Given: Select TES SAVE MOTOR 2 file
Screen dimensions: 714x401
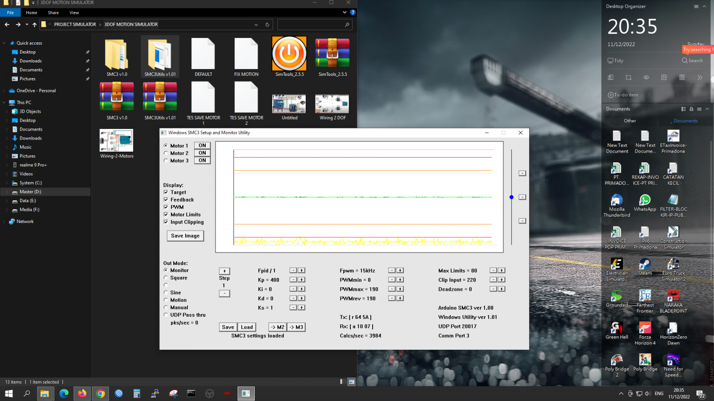Looking at the screenshot, I should [x=246, y=103].
